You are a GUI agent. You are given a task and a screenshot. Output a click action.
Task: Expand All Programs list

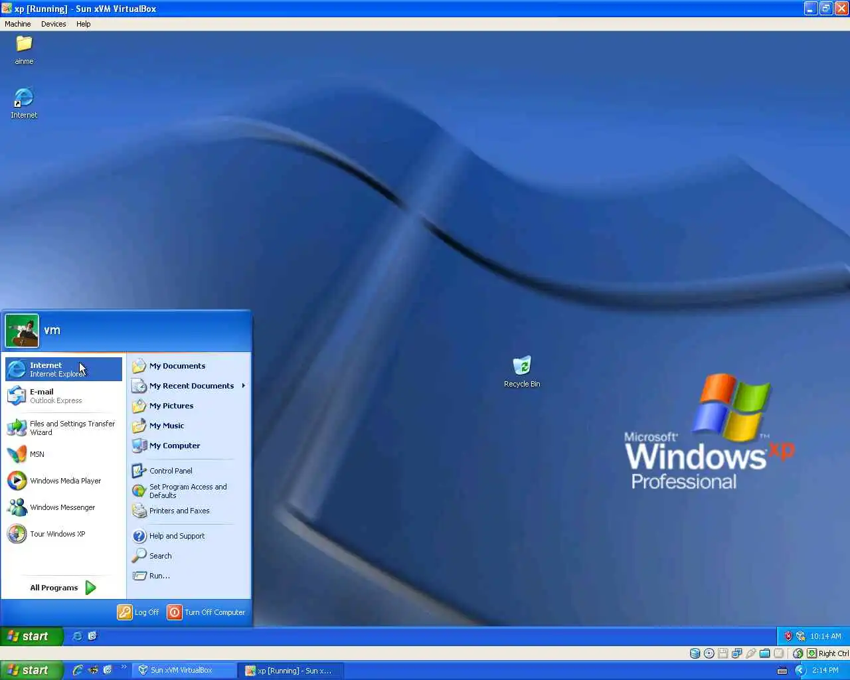click(63, 588)
